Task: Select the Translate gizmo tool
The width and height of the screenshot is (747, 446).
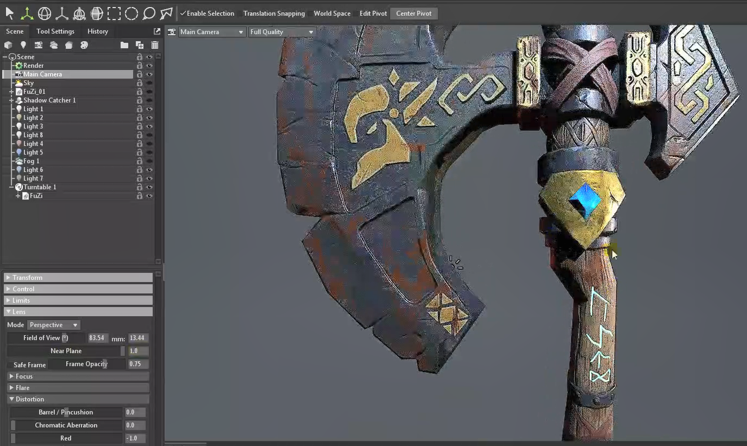Action: (x=27, y=13)
